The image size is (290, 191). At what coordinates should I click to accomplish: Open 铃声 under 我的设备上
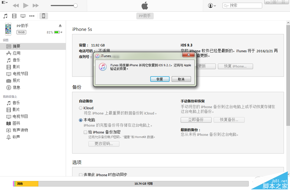(x=33, y=137)
